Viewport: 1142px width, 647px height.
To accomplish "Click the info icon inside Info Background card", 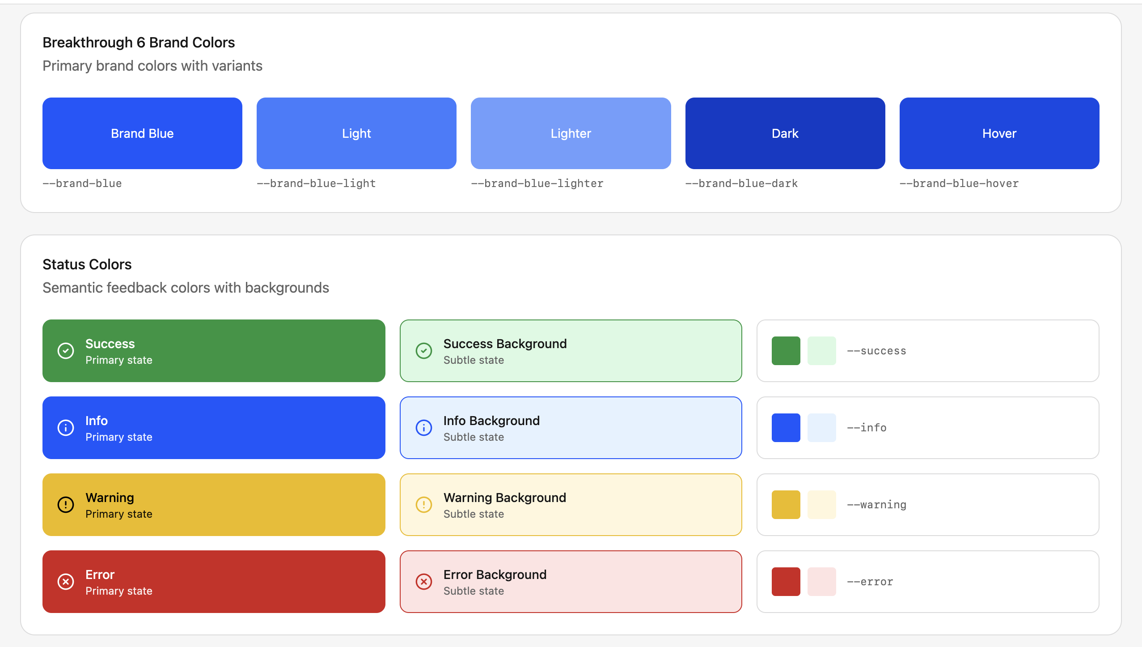I will pyautogui.click(x=423, y=427).
